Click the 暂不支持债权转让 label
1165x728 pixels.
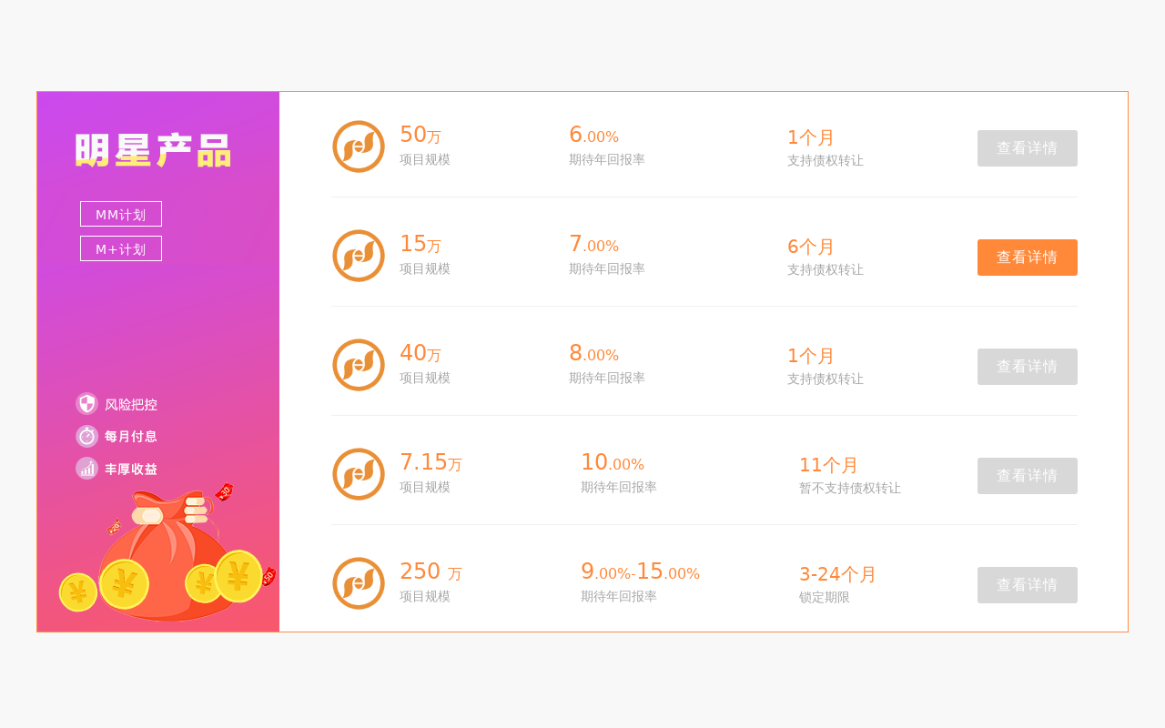click(x=850, y=488)
